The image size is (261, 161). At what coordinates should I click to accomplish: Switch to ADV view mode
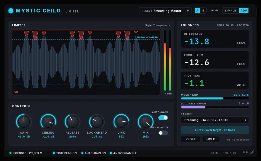tap(244, 10)
